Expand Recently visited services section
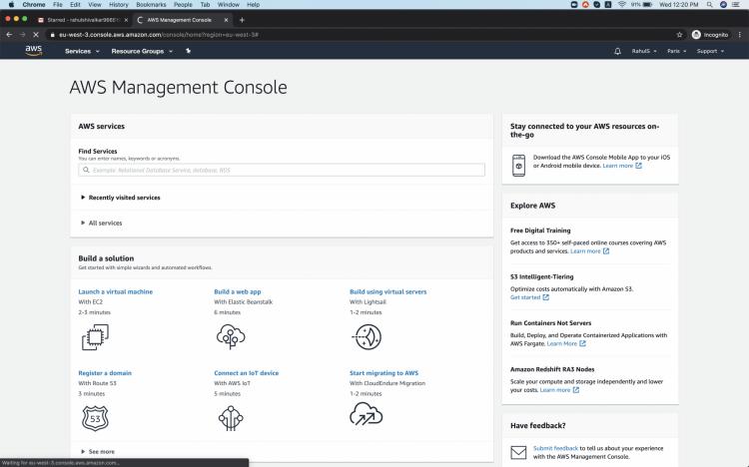Viewport: 749px width, 467px height. pyautogui.click(x=124, y=198)
